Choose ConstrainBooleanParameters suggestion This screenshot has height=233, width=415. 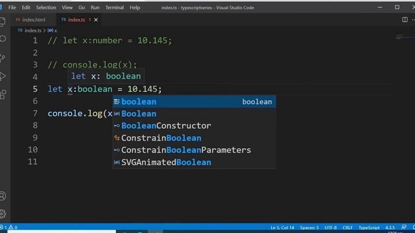pos(195,150)
